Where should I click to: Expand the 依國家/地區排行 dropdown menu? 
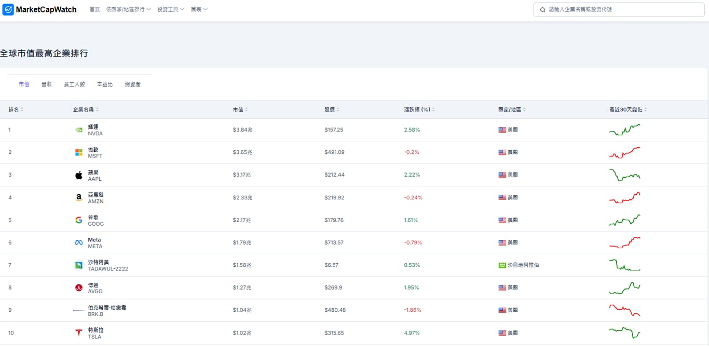[x=128, y=9]
